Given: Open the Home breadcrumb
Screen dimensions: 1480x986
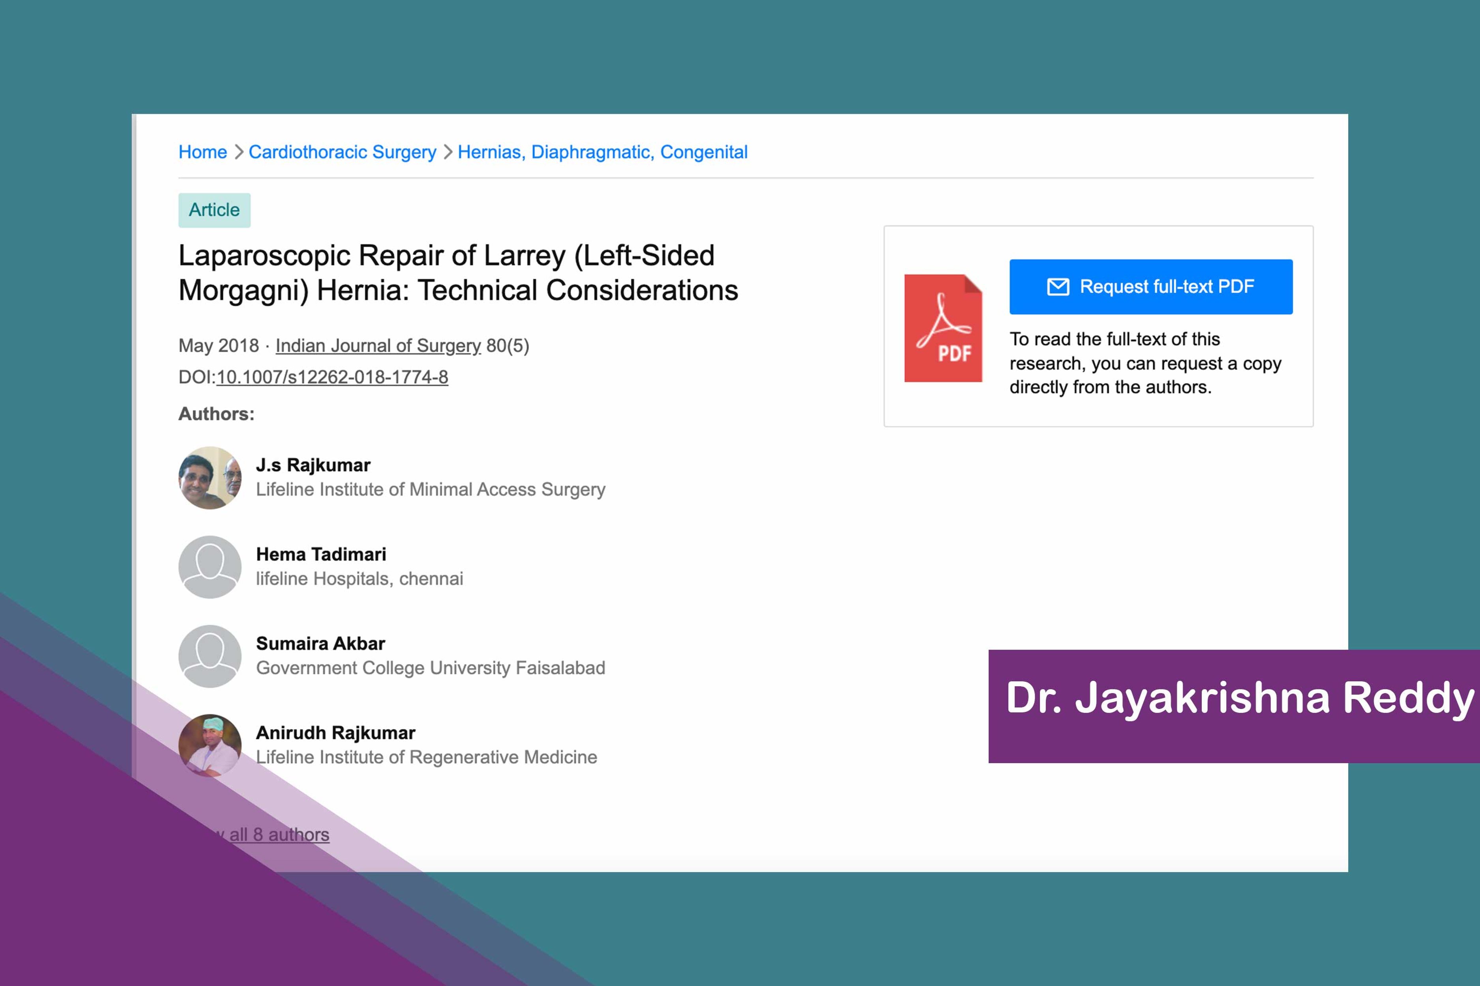Looking at the screenshot, I should click(202, 151).
